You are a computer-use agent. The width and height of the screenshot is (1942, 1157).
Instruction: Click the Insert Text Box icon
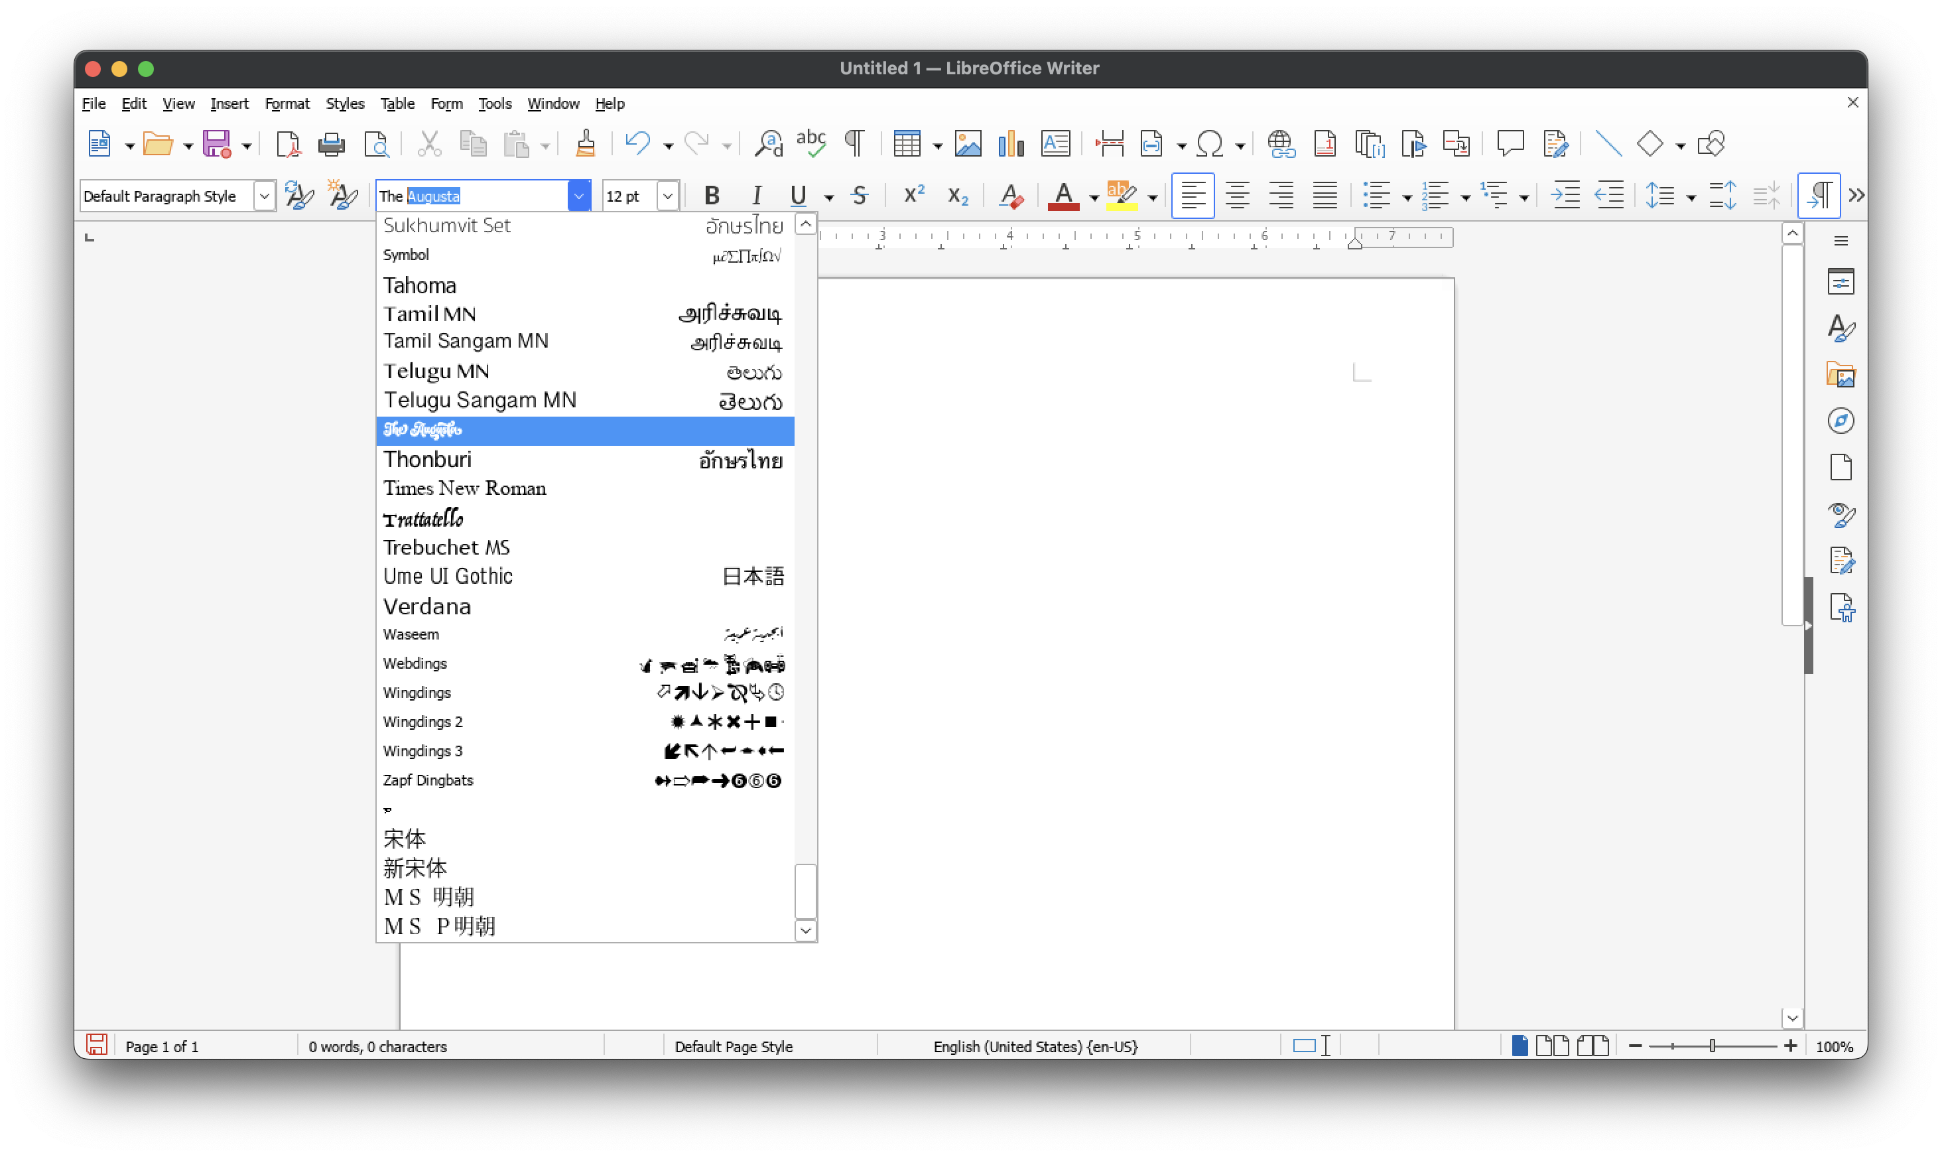click(1055, 143)
